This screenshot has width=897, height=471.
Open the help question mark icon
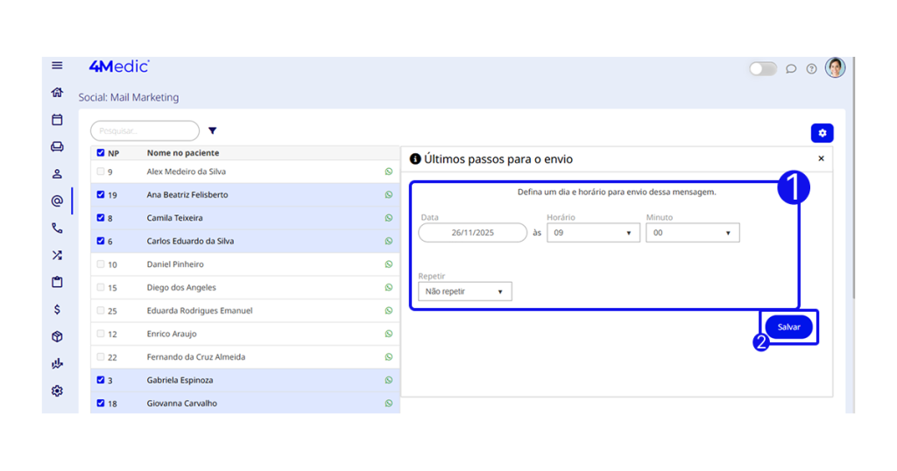tap(811, 69)
